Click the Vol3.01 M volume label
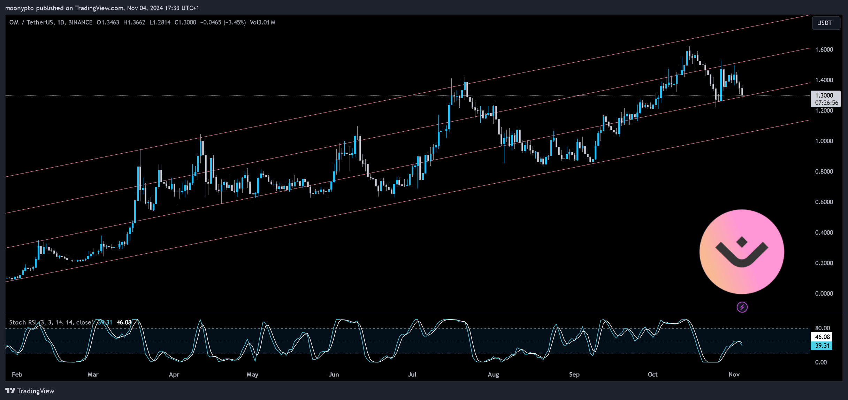Screen dimensions: 848x400 click(x=262, y=22)
